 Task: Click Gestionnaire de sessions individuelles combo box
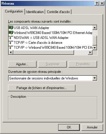[x=53, y=78]
